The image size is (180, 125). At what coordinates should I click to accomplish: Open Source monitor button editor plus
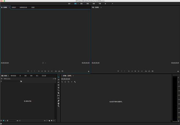tap(88, 71)
